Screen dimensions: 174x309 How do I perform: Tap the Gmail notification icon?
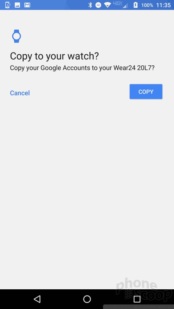click(x=27, y=5)
